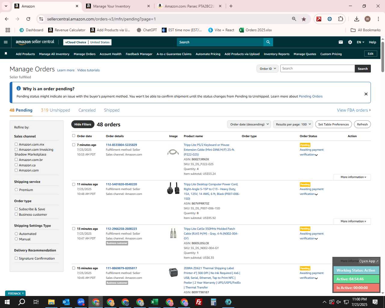
Task: Click the order search input field
Action: click(x=317, y=69)
